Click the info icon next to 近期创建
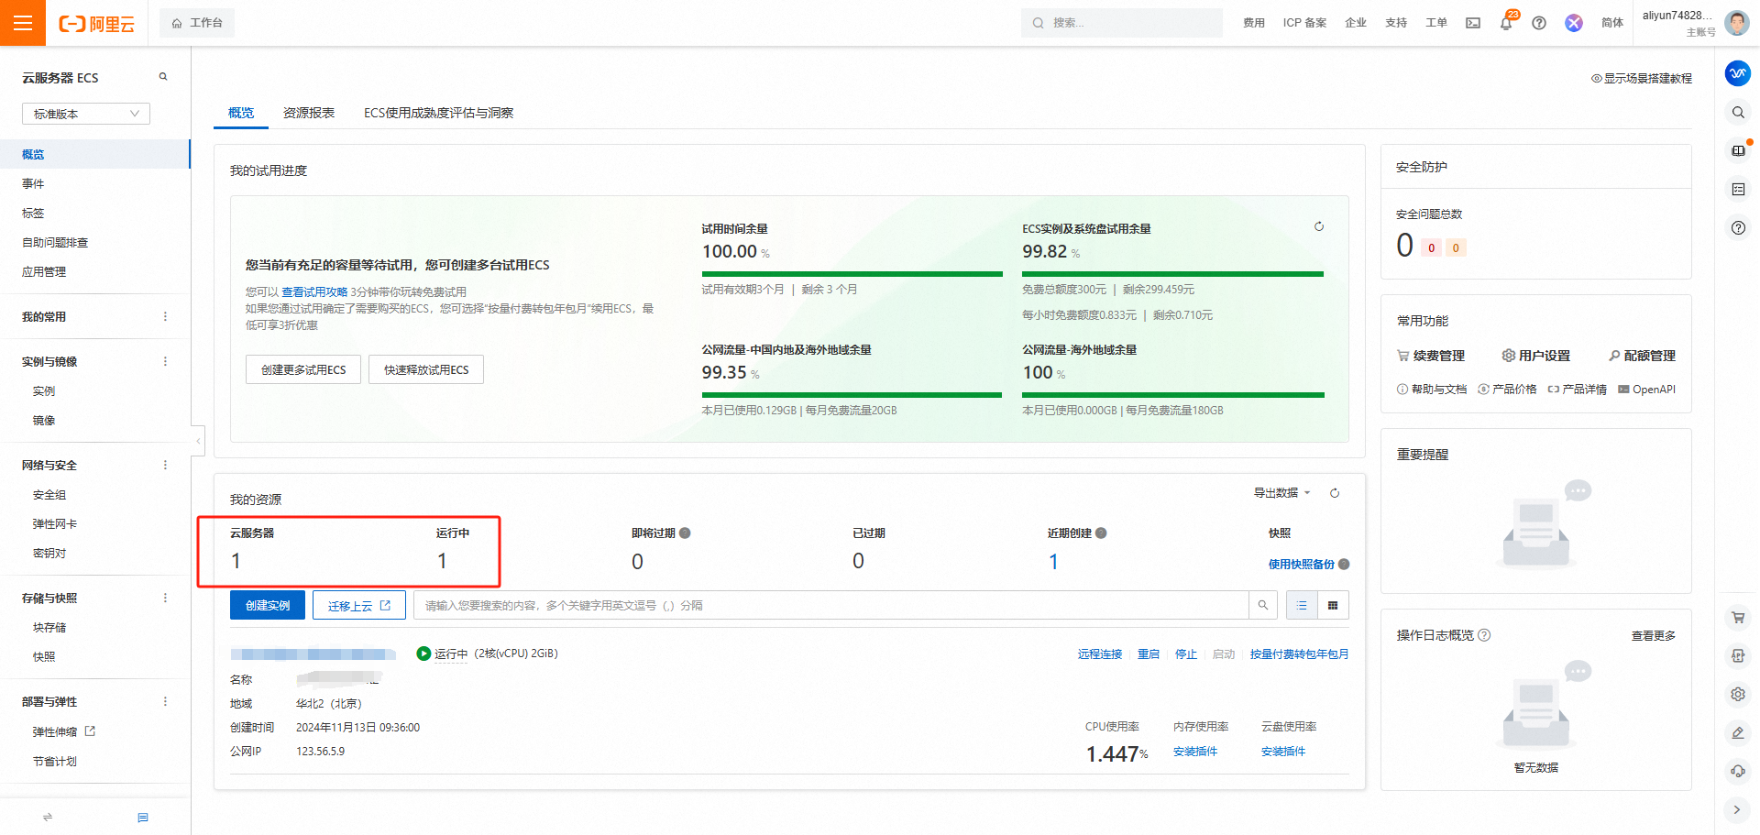This screenshot has height=835, width=1760. (x=1101, y=533)
